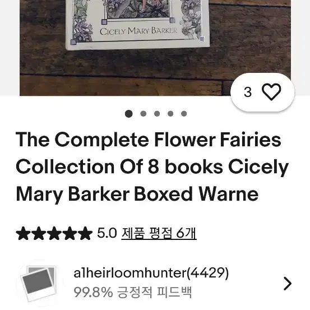310x310 pixels.
Task: Click the first rating star
Action: coord(24,233)
